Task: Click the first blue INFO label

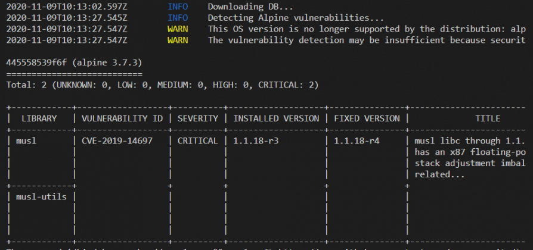Action: pos(178,7)
